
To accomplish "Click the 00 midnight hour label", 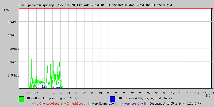I will pos(93,93).
